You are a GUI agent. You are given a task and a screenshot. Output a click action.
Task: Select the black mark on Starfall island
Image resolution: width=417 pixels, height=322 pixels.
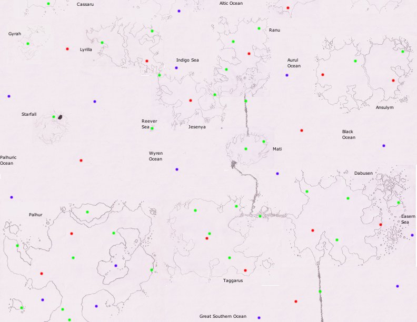[x=60, y=117]
